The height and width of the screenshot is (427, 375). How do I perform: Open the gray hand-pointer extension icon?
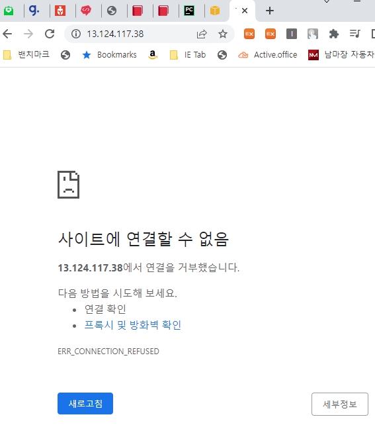tap(313, 34)
